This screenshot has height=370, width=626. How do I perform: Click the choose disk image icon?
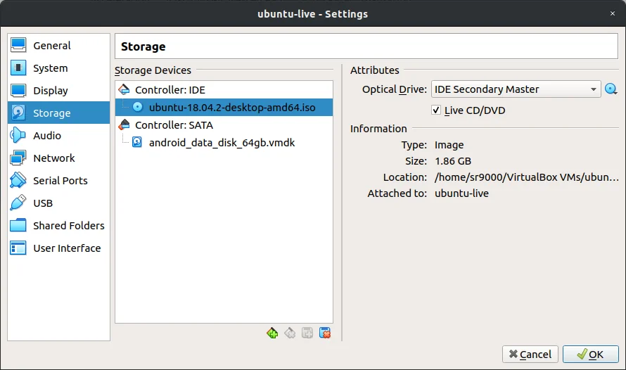[611, 89]
